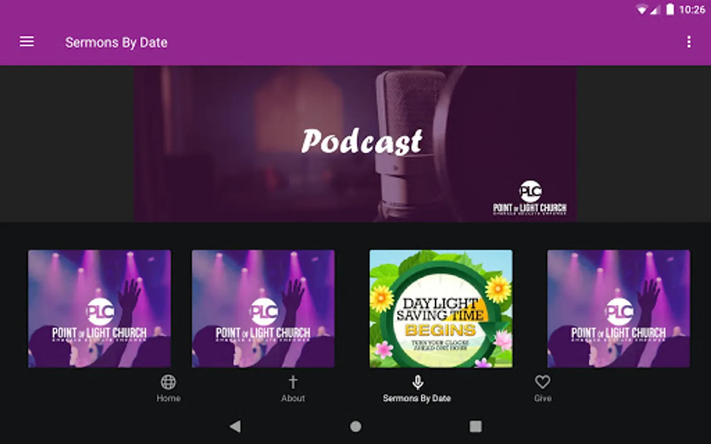The image size is (711, 444).
Task: Check the cellular signal icon
Action: [x=655, y=9]
